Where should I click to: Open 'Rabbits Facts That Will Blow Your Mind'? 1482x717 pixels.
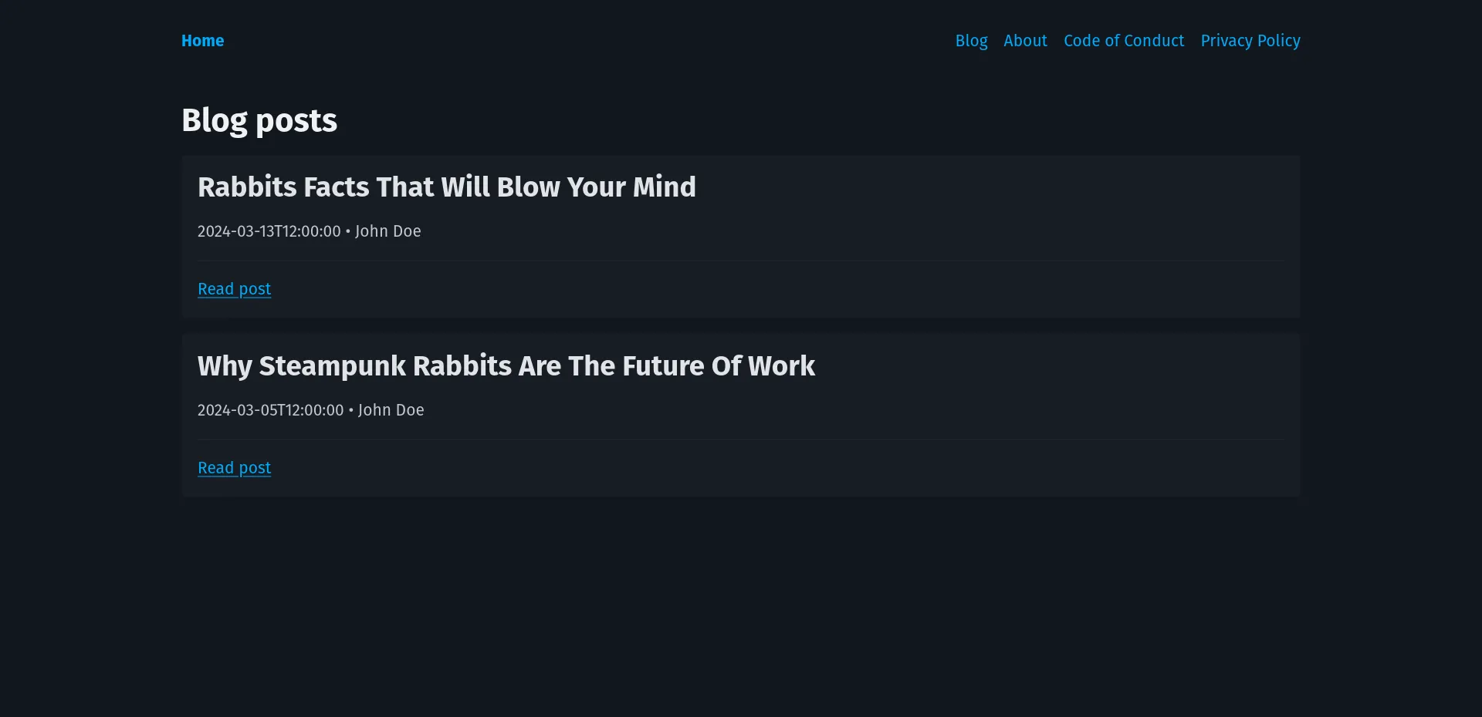click(x=446, y=187)
